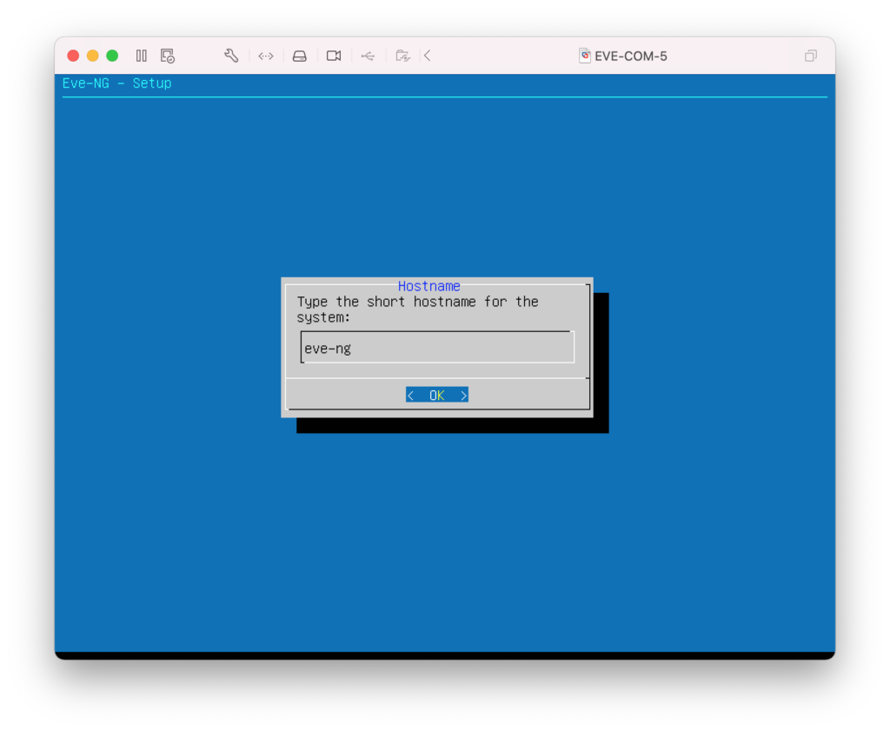Focus the hostname input field
The height and width of the screenshot is (732, 890).
pyautogui.click(x=437, y=348)
